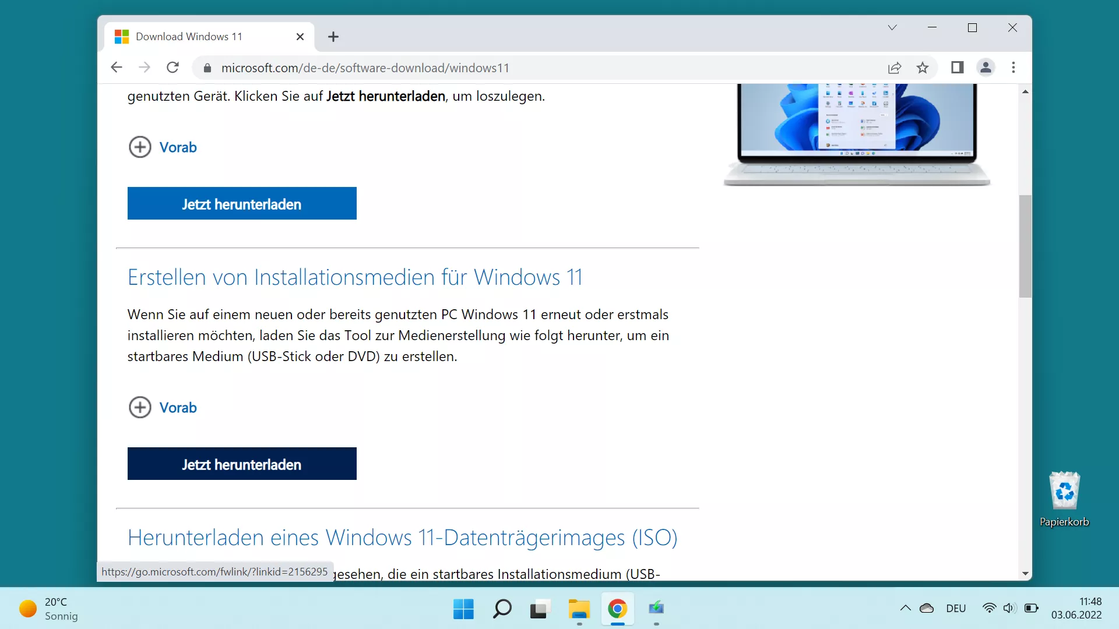
Task: Go back to the previous page
Action: point(117,68)
